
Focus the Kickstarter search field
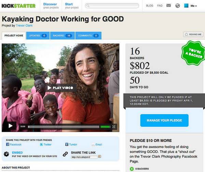pos(112,5)
